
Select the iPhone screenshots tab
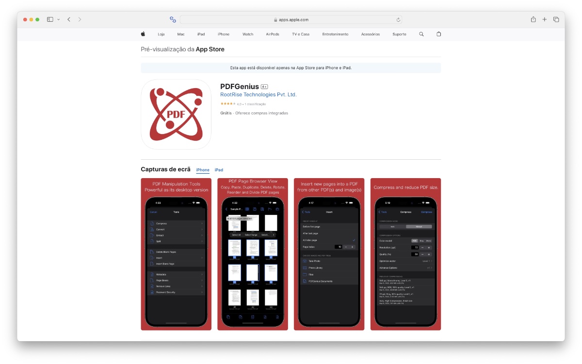tap(203, 170)
